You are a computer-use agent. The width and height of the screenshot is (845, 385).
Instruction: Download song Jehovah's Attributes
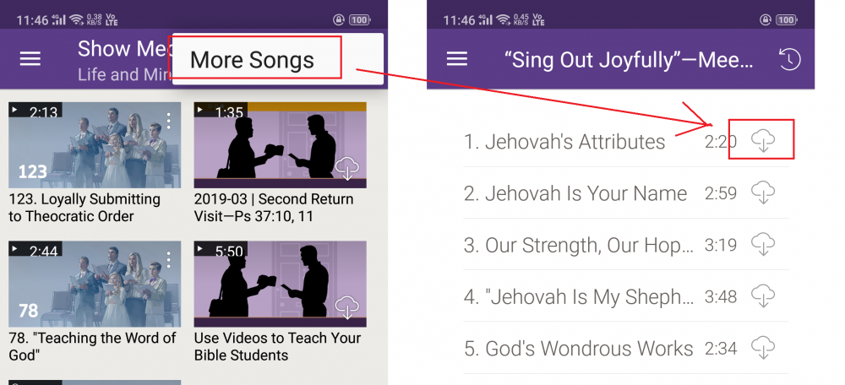(x=762, y=141)
